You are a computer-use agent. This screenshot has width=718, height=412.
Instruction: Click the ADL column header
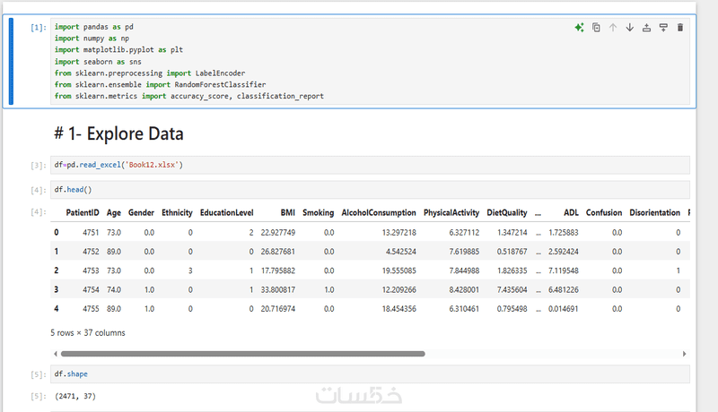click(571, 213)
